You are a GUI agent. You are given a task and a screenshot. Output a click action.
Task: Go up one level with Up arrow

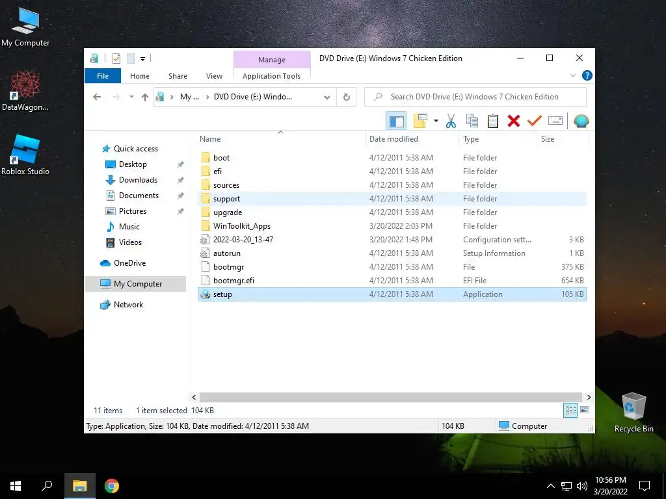[145, 97]
